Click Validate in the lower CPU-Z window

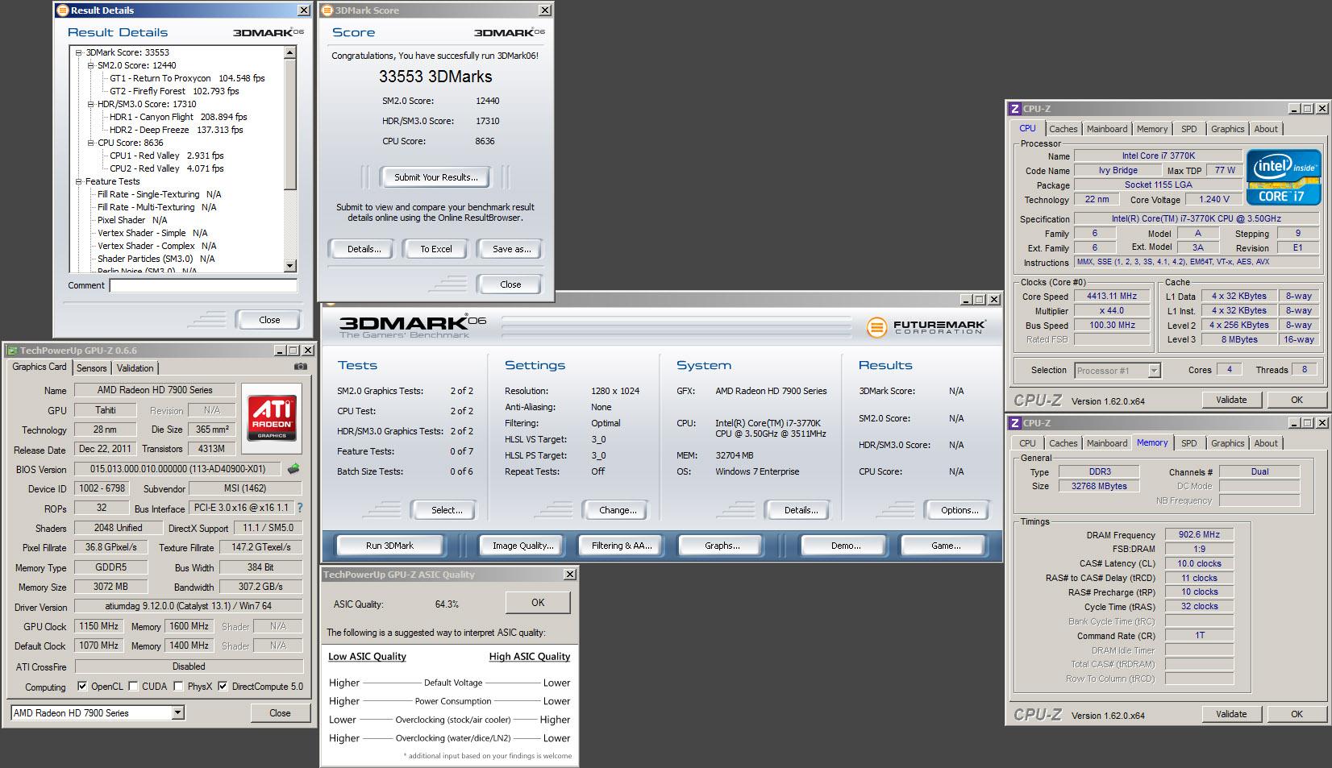[x=1230, y=714]
